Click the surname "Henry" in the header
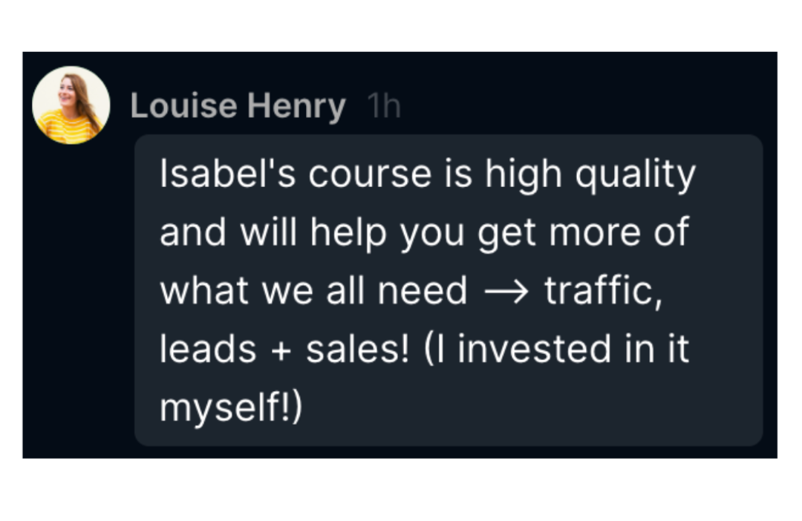 point(296,106)
